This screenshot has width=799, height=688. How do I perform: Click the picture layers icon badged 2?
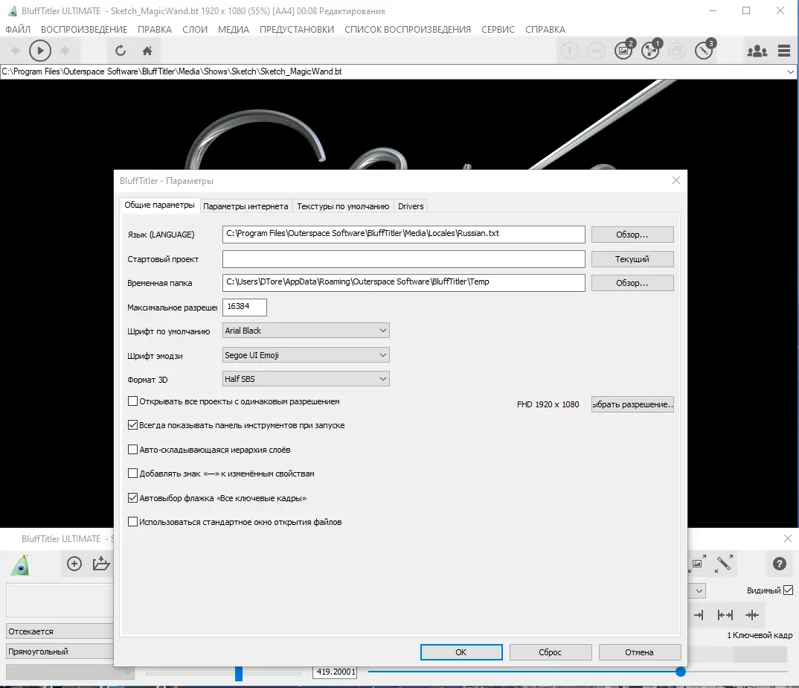coord(624,49)
